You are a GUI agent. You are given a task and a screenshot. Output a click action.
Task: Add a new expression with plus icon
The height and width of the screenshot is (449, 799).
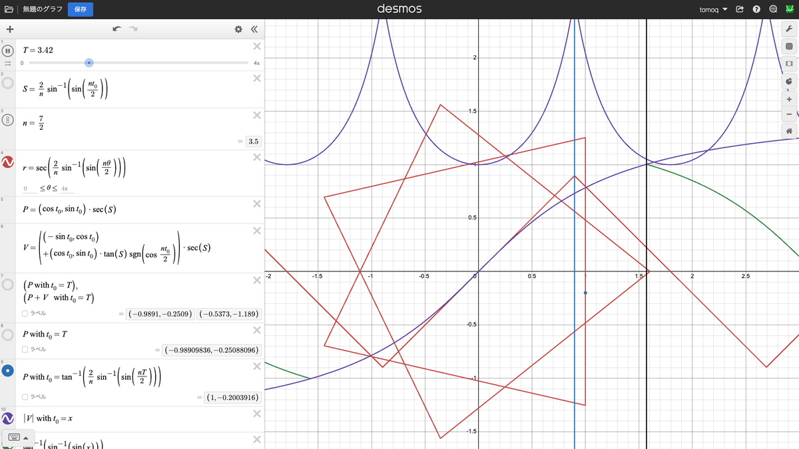[10, 29]
